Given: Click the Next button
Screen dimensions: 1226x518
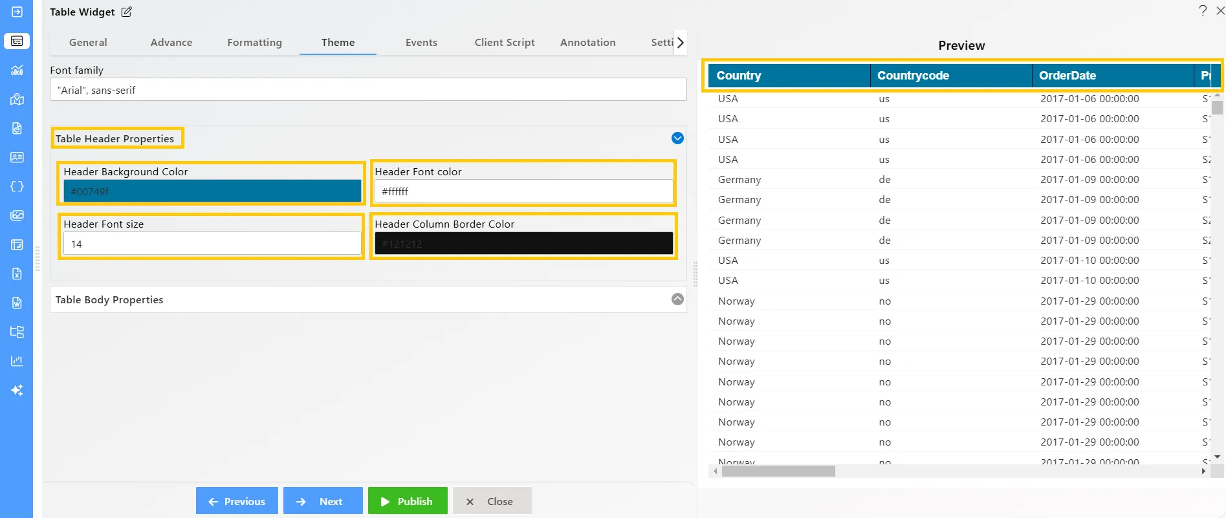Looking at the screenshot, I should point(323,501).
